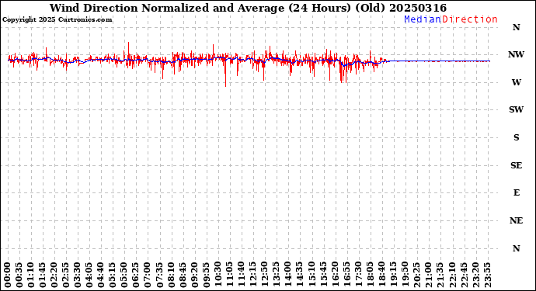Click the 19:50 time label
The height and width of the screenshot is (291, 536).
405,275
